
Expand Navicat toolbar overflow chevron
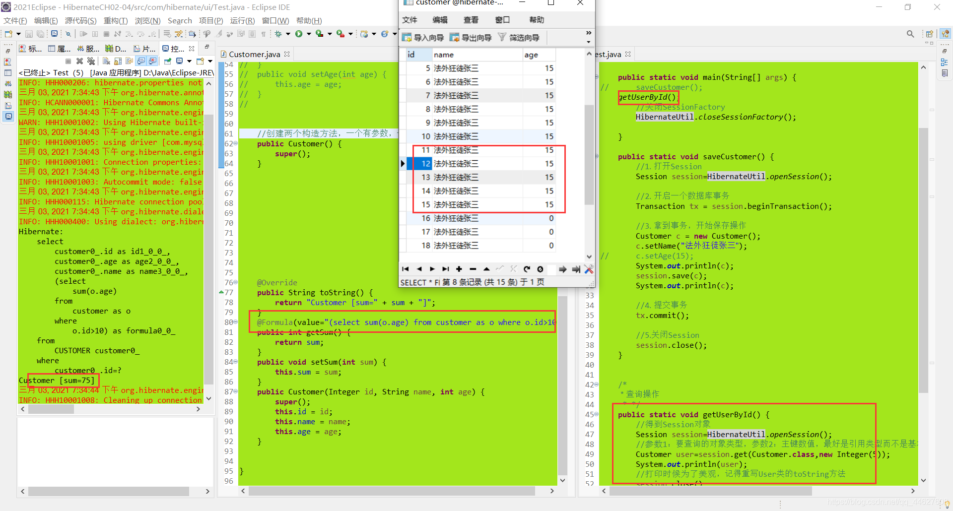(589, 33)
